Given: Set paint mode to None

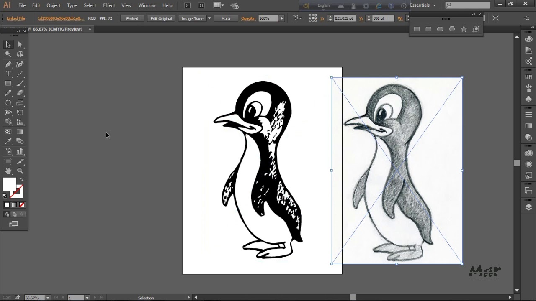Looking at the screenshot, I should [22, 205].
